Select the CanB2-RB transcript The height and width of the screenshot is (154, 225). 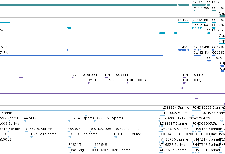[x=199, y=22]
